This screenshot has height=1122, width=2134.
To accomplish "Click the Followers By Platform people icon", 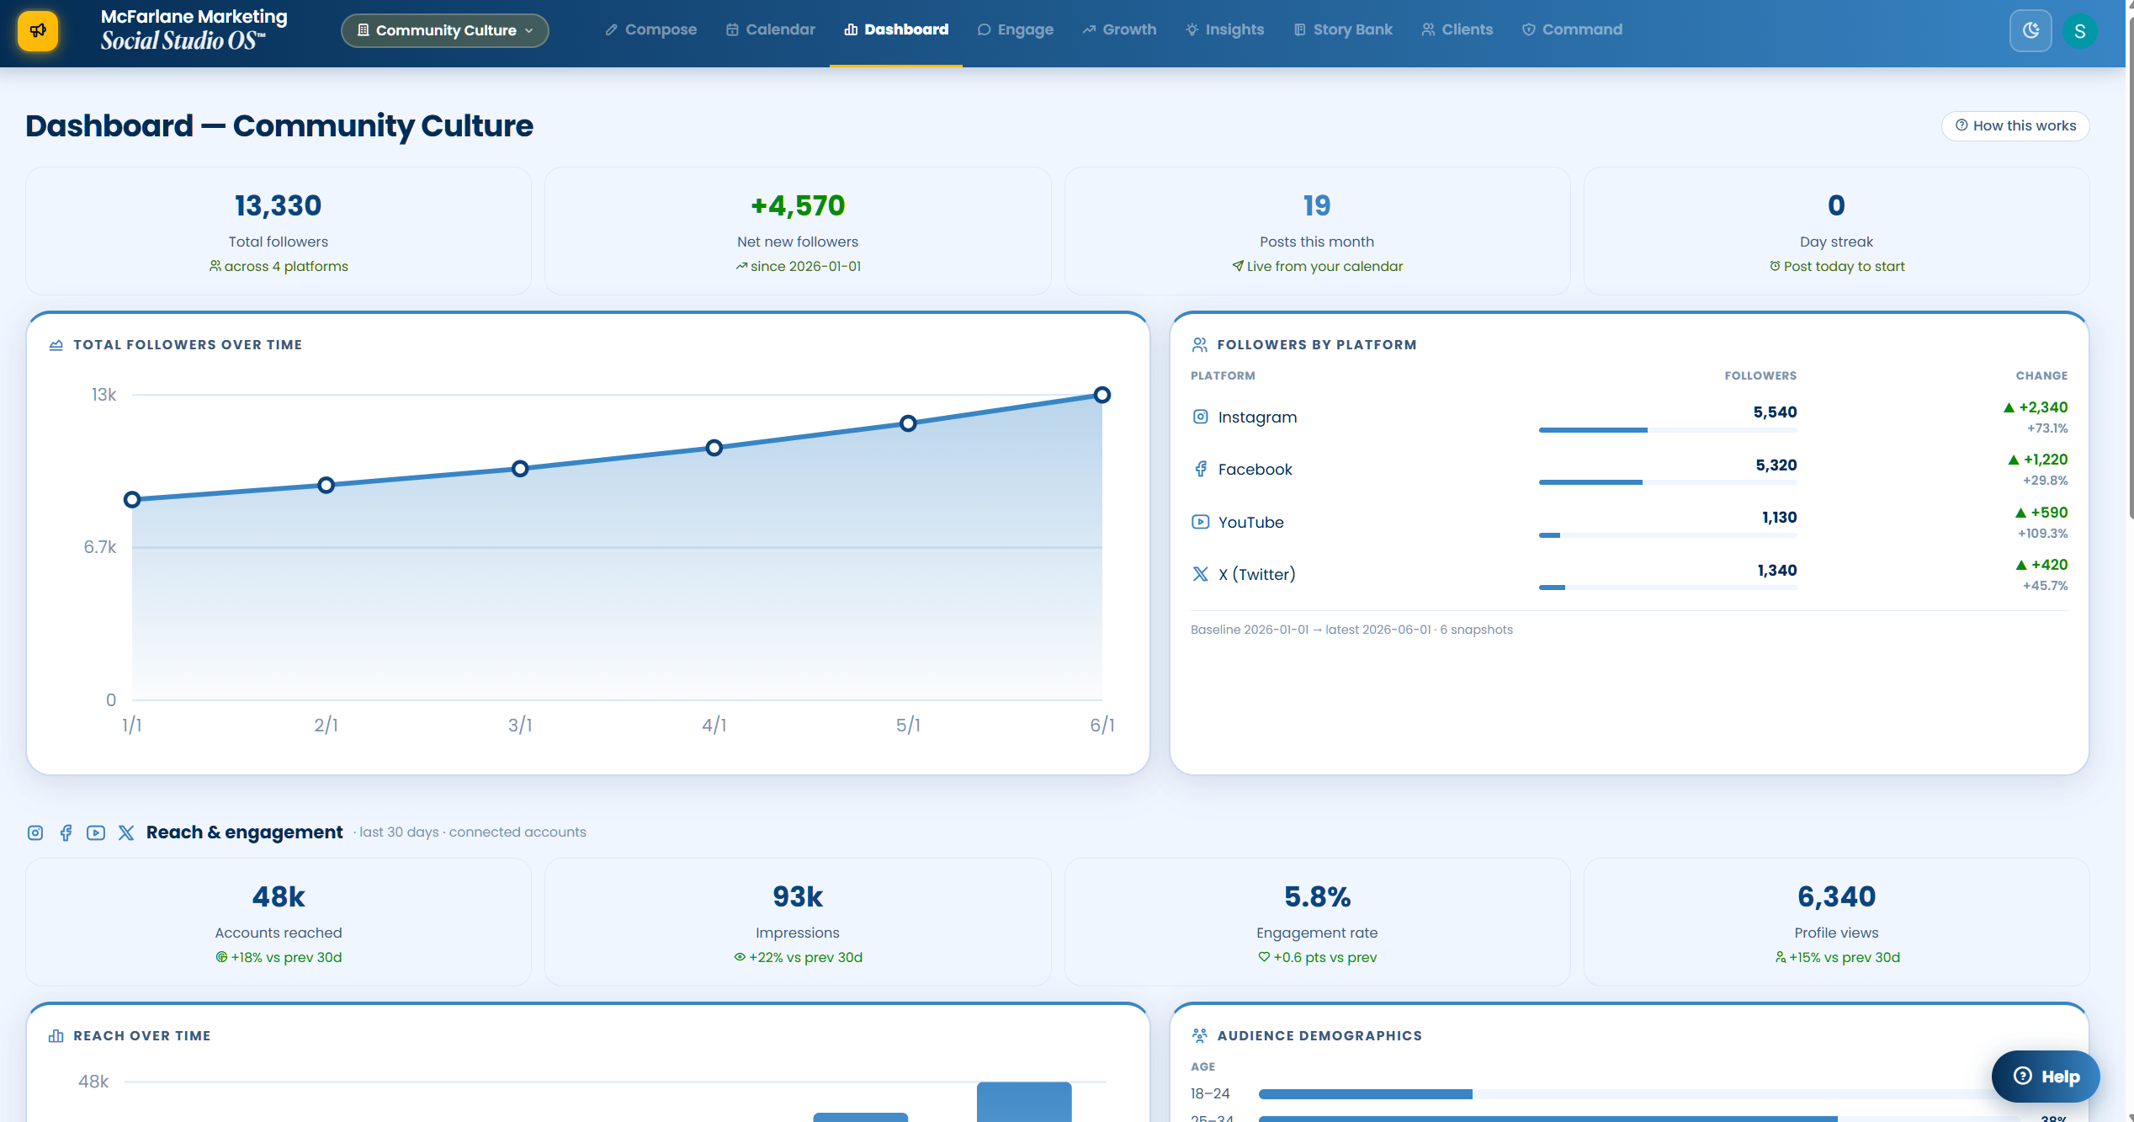I will point(1200,345).
